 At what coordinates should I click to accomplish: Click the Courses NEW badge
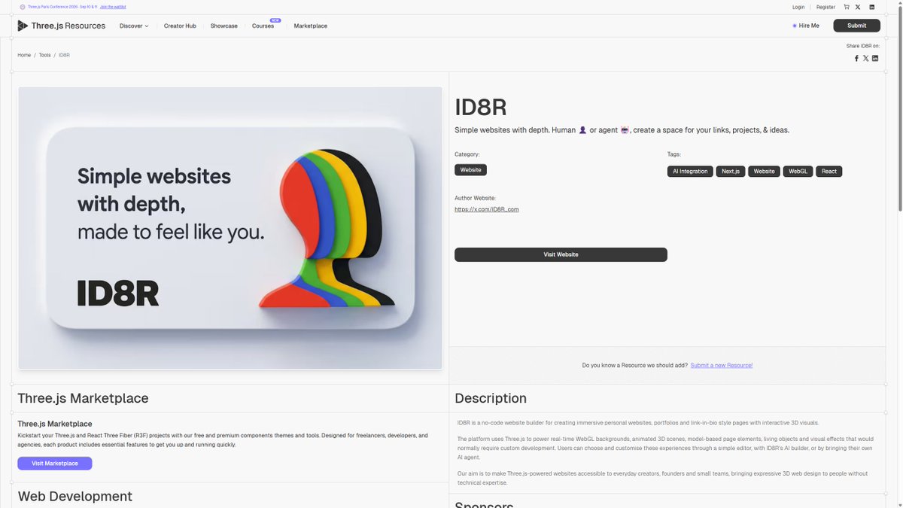point(275,20)
